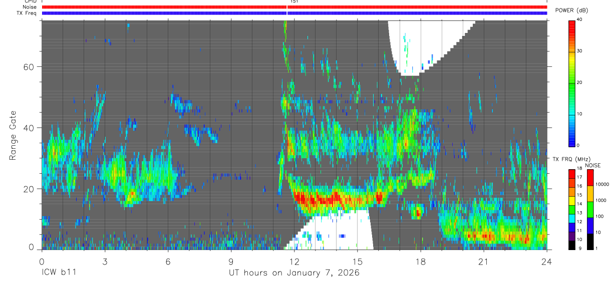Click the blue TX Freq strip above the plot
Viewport: 615px width, 283px height.
(294, 13)
